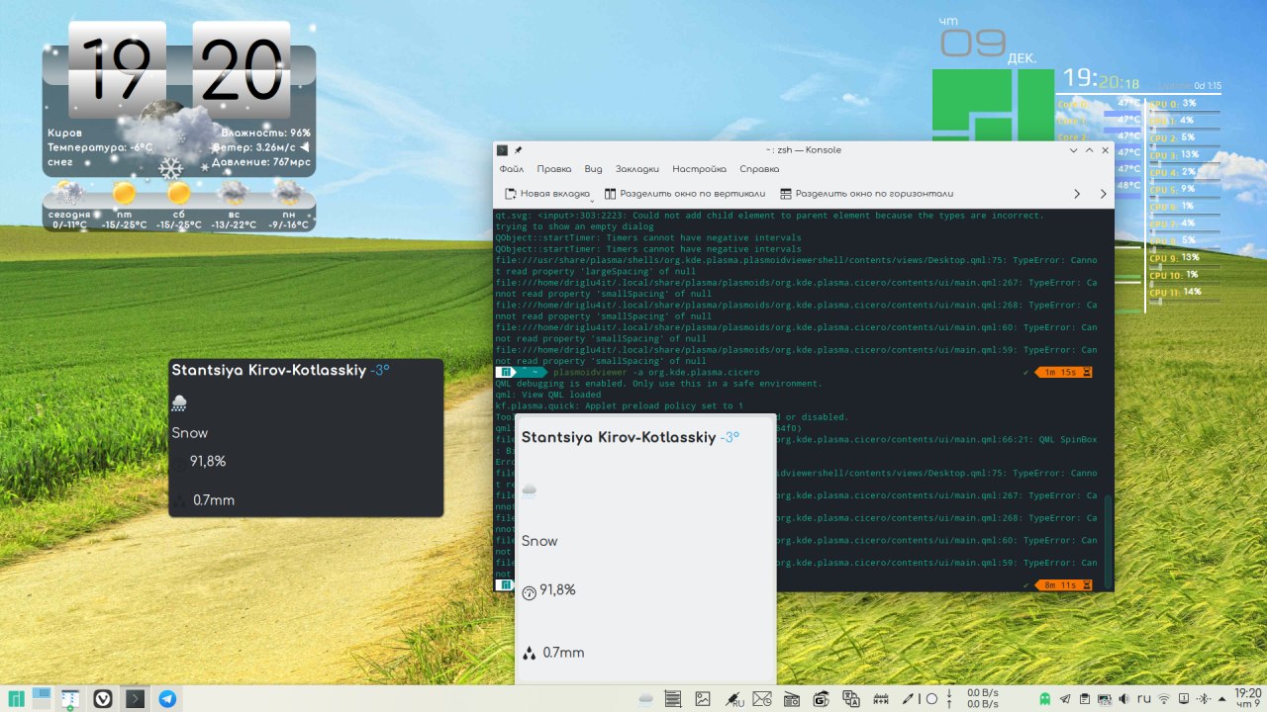The height and width of the screenshot is (712, 1267).
Task: Click сегодня forecast in desktop weather widget
Action: pos(70,203)
